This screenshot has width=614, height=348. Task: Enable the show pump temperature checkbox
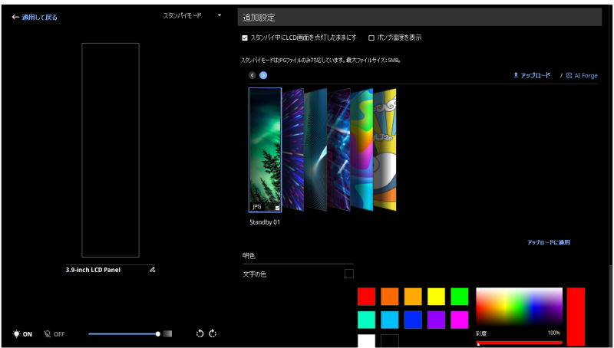(x=371, y=38)
